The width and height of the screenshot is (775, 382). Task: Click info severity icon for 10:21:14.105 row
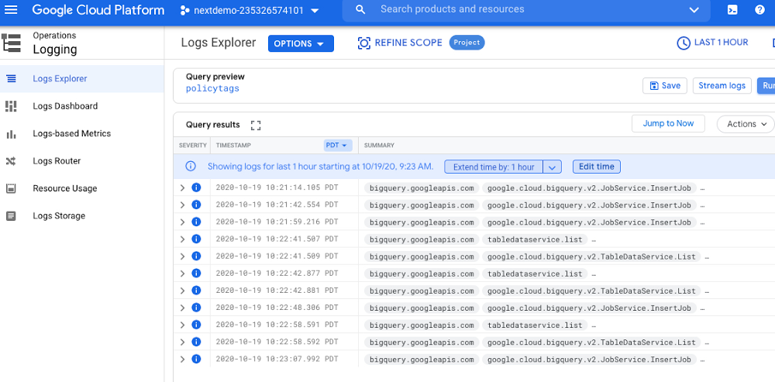tap(196, 188)
